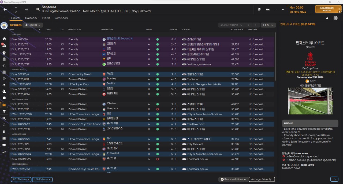Screen dimensions: 343x184
Task: Click the fixtures list vertical scrollbar
Action: pyautogui.click(x=276, y=56)
